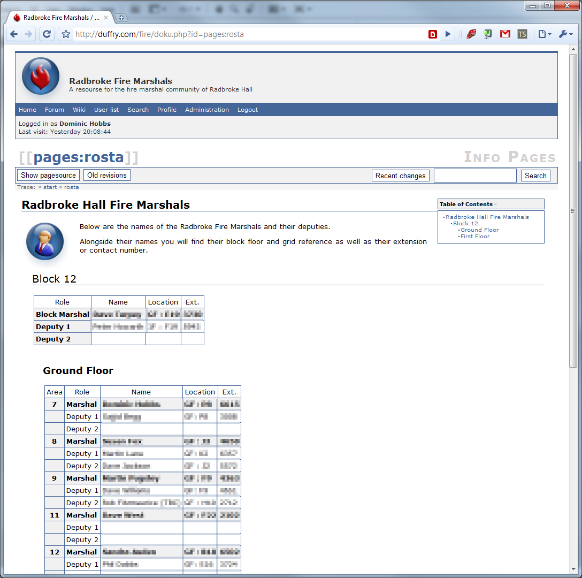The height and width of the screenshot is (578, 582).
Task: Click the browser back arrow
Action: click(14, 34)
